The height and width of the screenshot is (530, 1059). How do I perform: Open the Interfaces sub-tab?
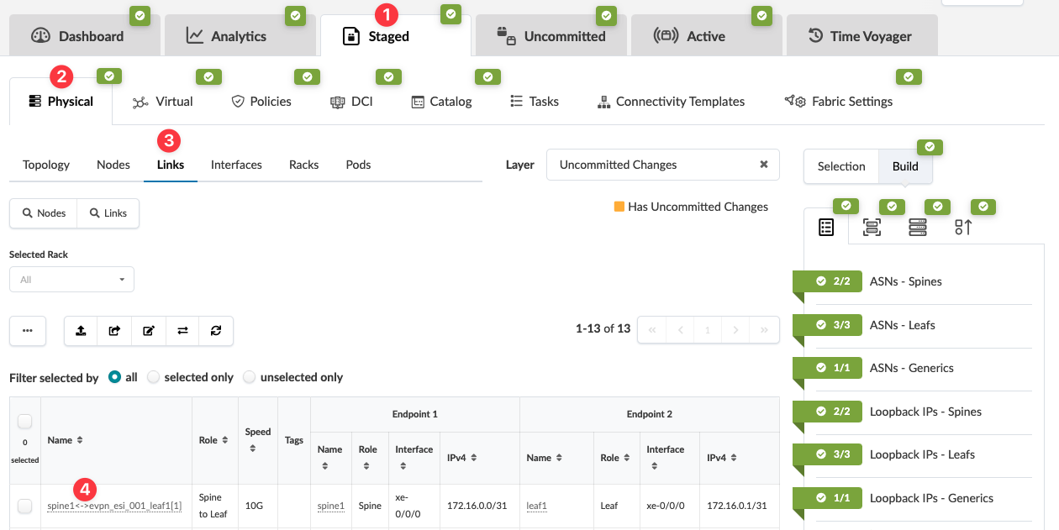[x=236, y=165]
